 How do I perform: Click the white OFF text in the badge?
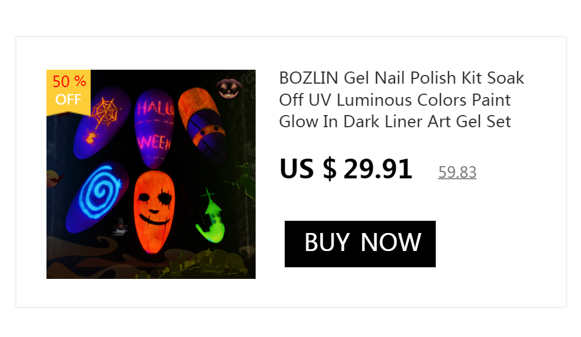pyautogui.click(x=68, y=99)
